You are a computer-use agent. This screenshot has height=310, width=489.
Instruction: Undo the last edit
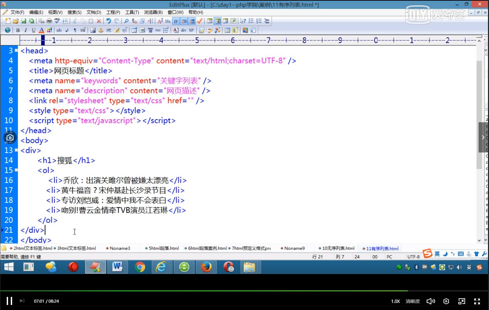pyautogui.click(x=108, y=21)
